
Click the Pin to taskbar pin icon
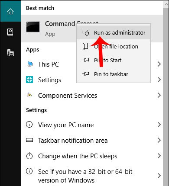point(85,74)
